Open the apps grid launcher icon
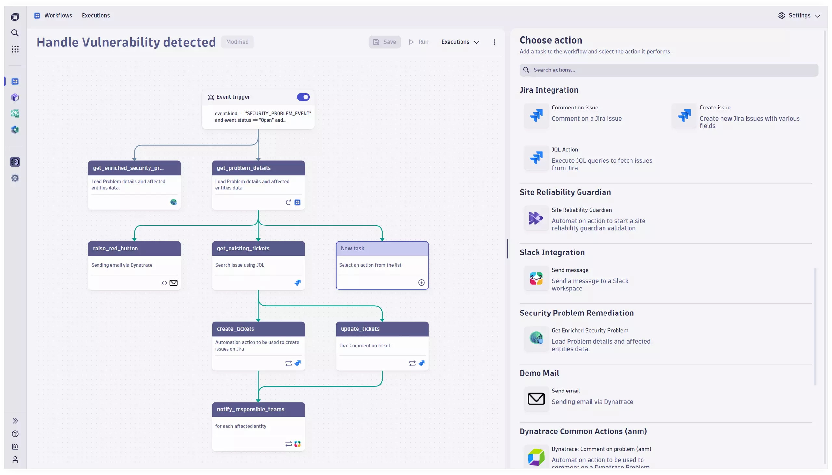Image resolution: width=832 pixels, height=475 pixels. click(x=15, y=49)
